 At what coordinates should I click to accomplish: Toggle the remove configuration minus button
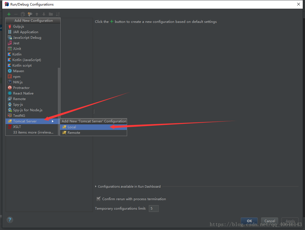click(16, 14)
